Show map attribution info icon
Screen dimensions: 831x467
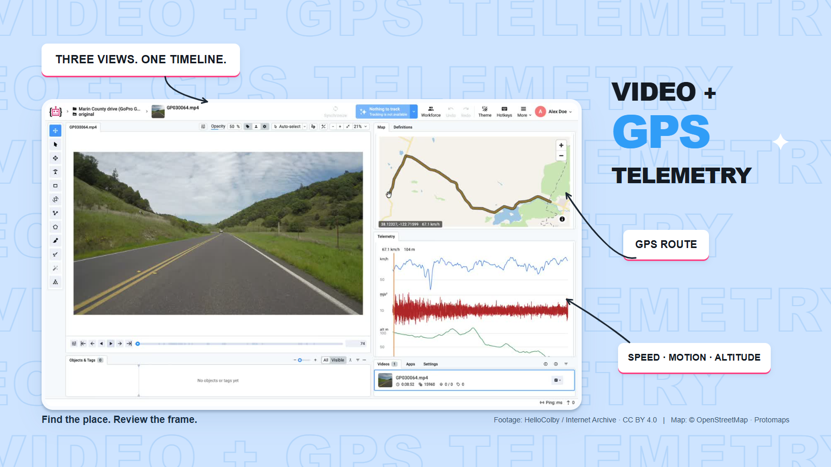click(x=562, y=219)
